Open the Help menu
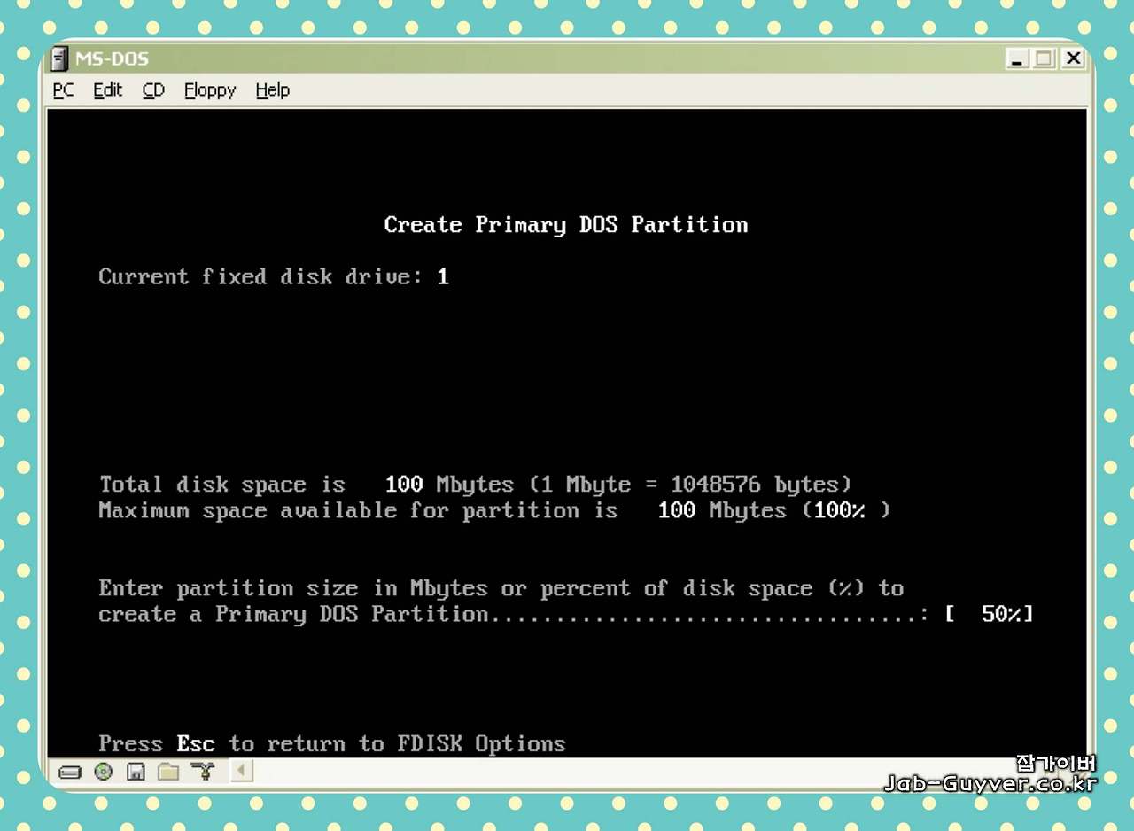Image resolution: width=1134 pixels, height=831 pixels. 272,89
